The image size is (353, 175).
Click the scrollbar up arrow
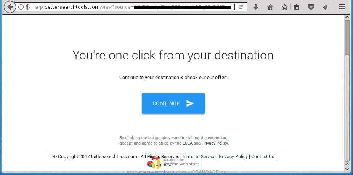tap(347, 17)
